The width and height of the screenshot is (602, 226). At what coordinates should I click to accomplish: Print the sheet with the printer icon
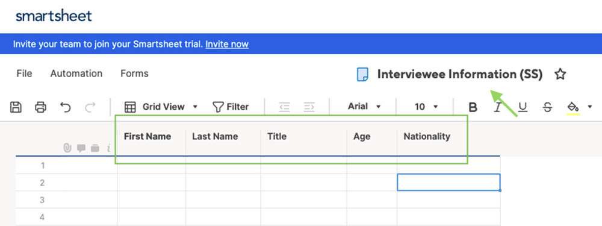click(40, 107)
